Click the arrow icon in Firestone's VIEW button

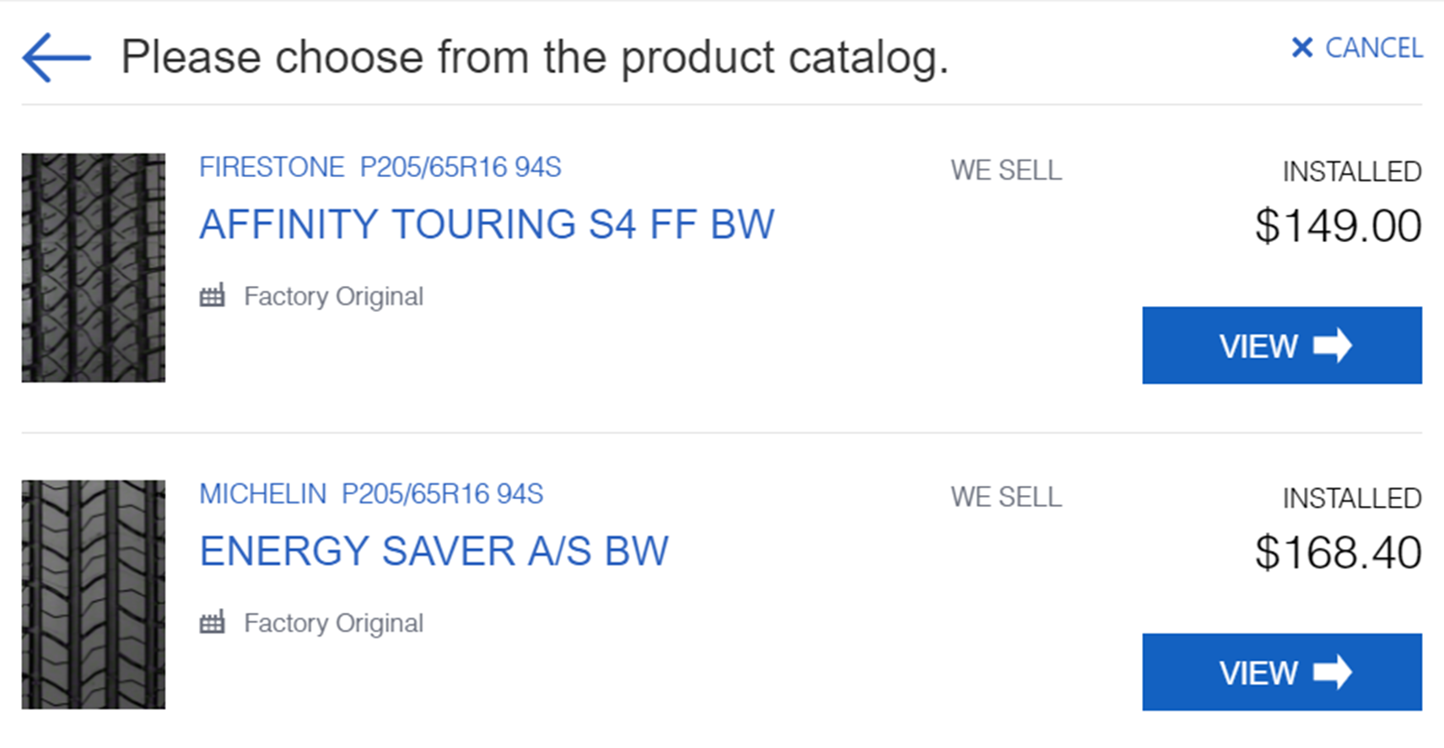(x=1333, y=346)
